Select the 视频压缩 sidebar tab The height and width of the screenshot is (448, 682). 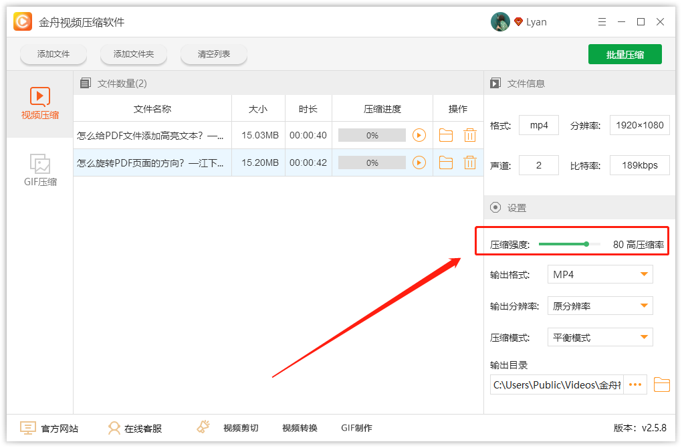(40, 104)
